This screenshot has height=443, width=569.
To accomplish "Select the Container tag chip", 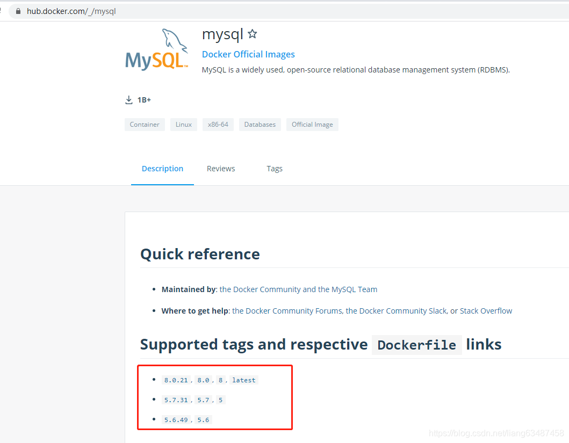I will [x=145, y=125].
